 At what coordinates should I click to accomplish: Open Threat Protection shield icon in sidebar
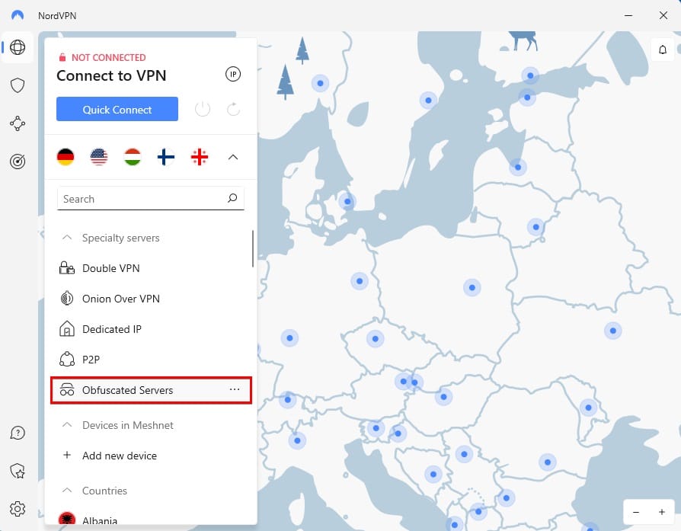[x=18, y=85]
